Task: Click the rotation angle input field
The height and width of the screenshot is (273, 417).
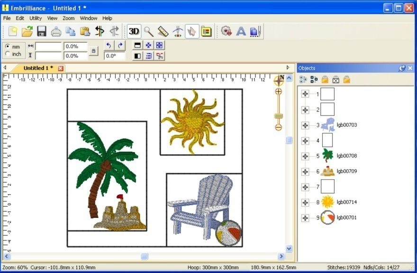Action: pos(114,56)
